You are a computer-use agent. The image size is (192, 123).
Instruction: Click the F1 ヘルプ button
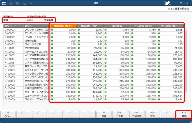click(x=8, y=114)
